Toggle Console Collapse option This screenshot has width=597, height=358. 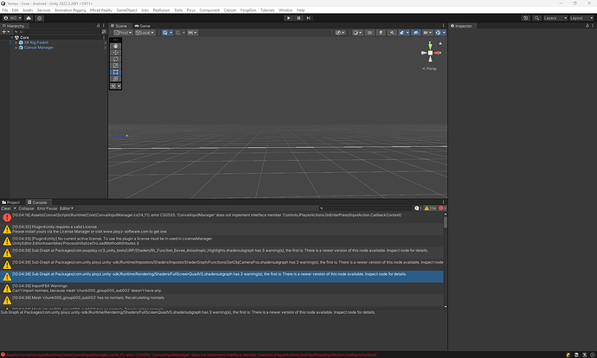[x=26, y=208]
